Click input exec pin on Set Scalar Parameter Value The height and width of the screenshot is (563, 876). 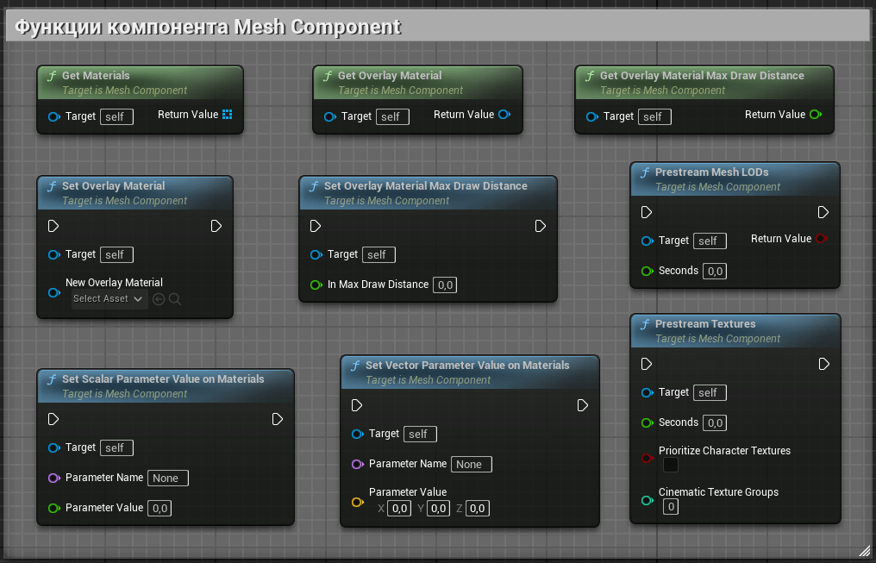53,420
